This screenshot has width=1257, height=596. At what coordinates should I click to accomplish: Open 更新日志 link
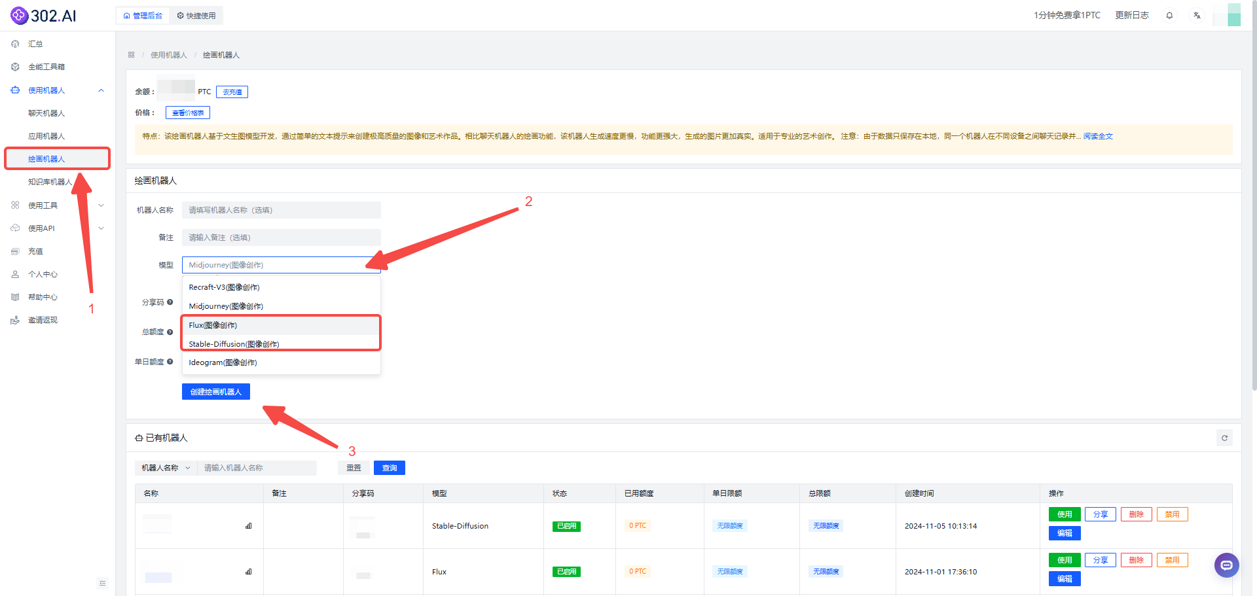point(1132,15)
